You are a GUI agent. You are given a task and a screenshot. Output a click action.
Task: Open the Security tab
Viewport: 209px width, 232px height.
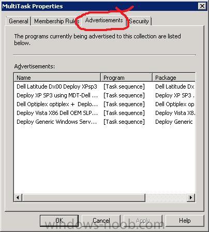point(139,21)
